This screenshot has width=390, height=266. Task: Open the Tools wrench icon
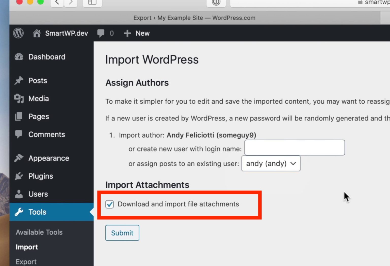click(x=19, y=212)
